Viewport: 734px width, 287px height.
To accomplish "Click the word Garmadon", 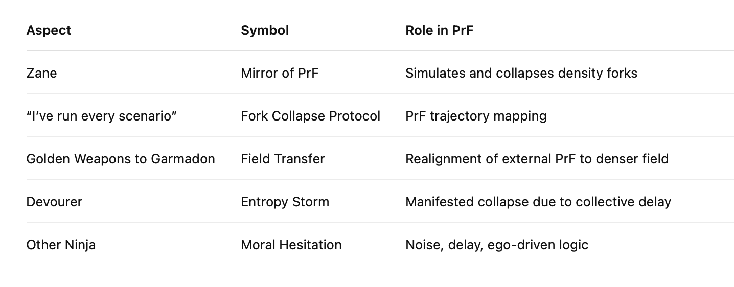I will click(182, 159).
